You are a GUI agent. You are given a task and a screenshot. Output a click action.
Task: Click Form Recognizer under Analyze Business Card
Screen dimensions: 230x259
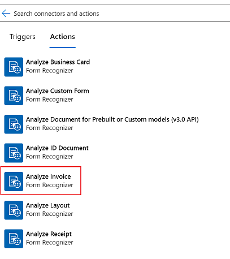[50, 71]
